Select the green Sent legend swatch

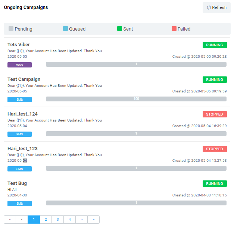[x=119, y=29]
